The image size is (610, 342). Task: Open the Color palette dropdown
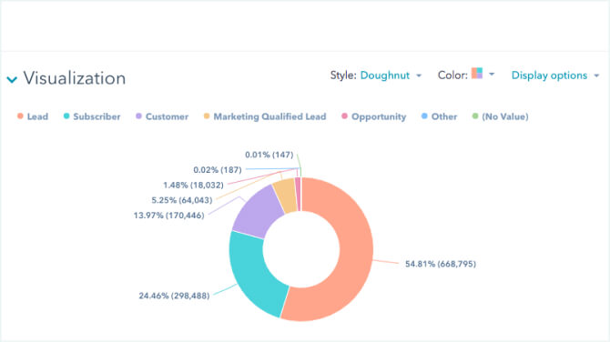pos(483,74)
